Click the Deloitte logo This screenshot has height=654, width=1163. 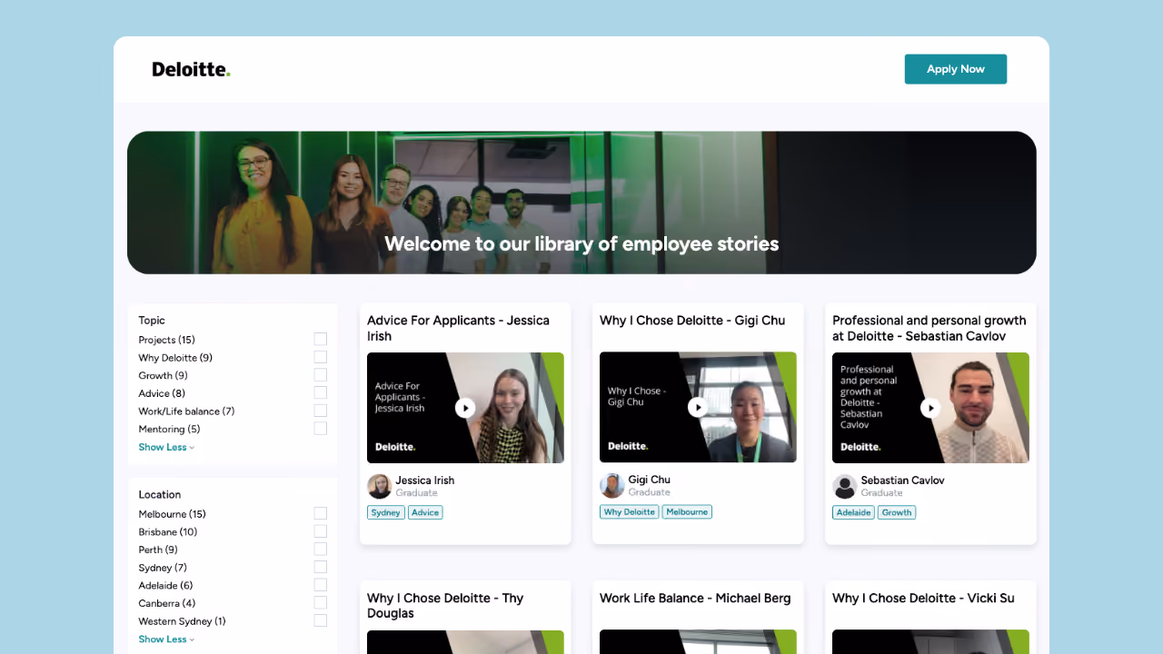191,69
